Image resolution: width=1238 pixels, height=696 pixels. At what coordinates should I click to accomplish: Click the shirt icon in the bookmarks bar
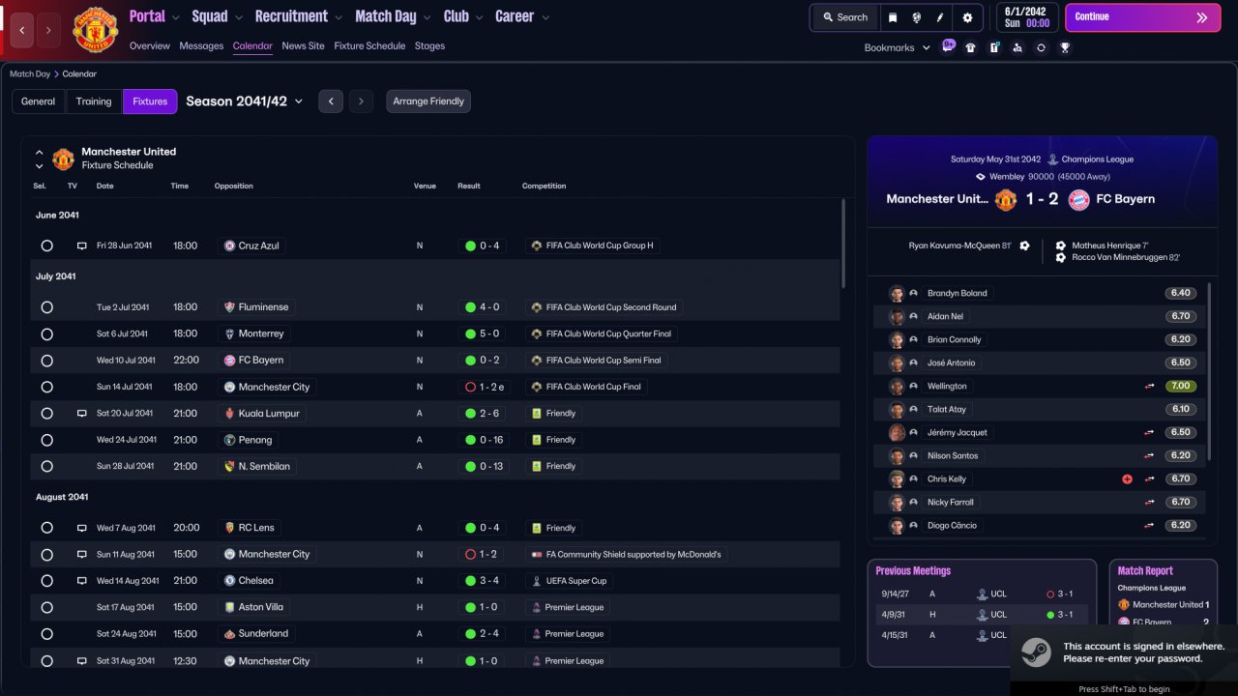pyautogui.click(x=971, y=47)
